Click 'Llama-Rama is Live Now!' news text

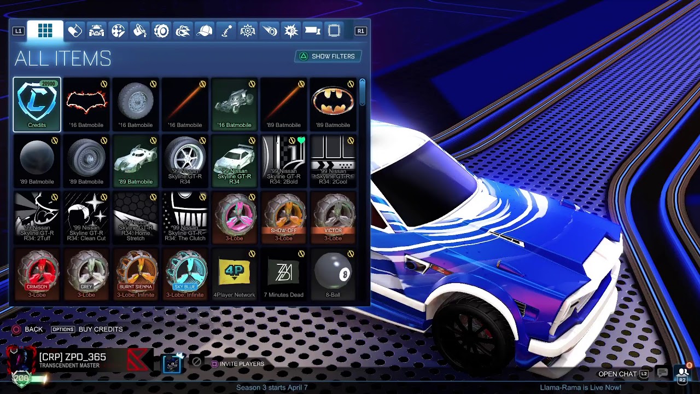[581, 387]
